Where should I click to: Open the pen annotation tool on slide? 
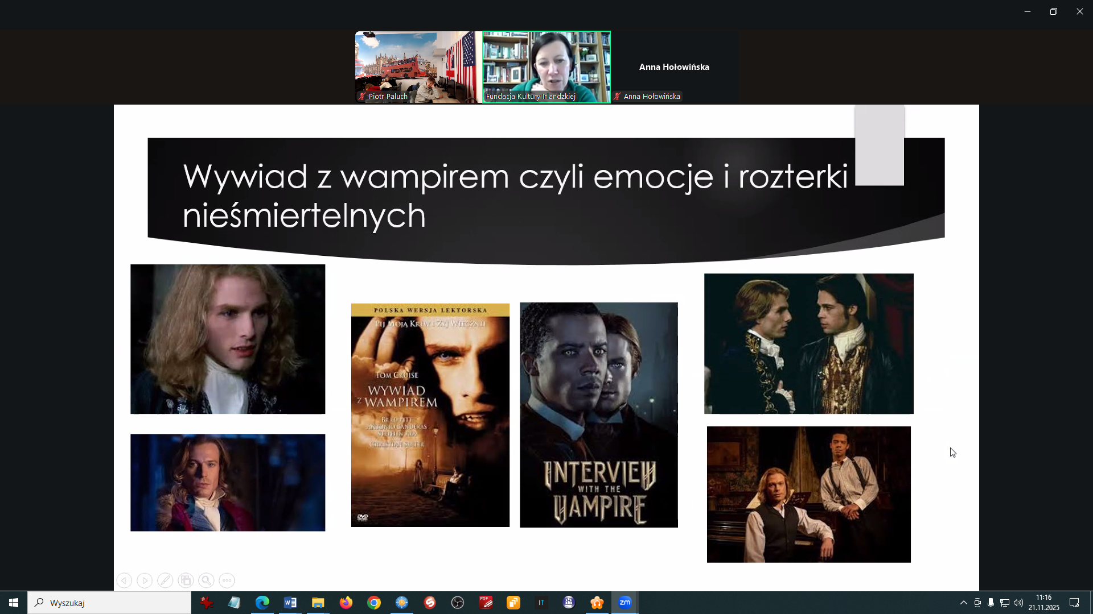click(165, 580)
